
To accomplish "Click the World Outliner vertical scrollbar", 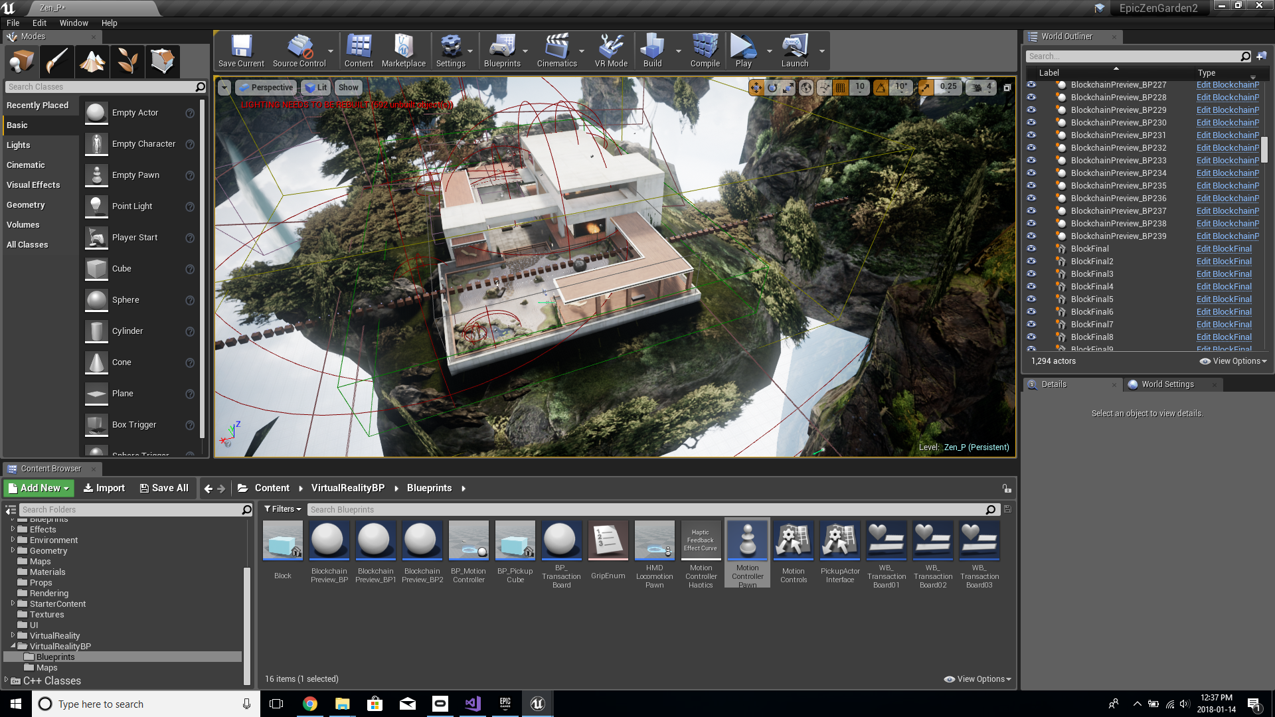I will 1264,149.
